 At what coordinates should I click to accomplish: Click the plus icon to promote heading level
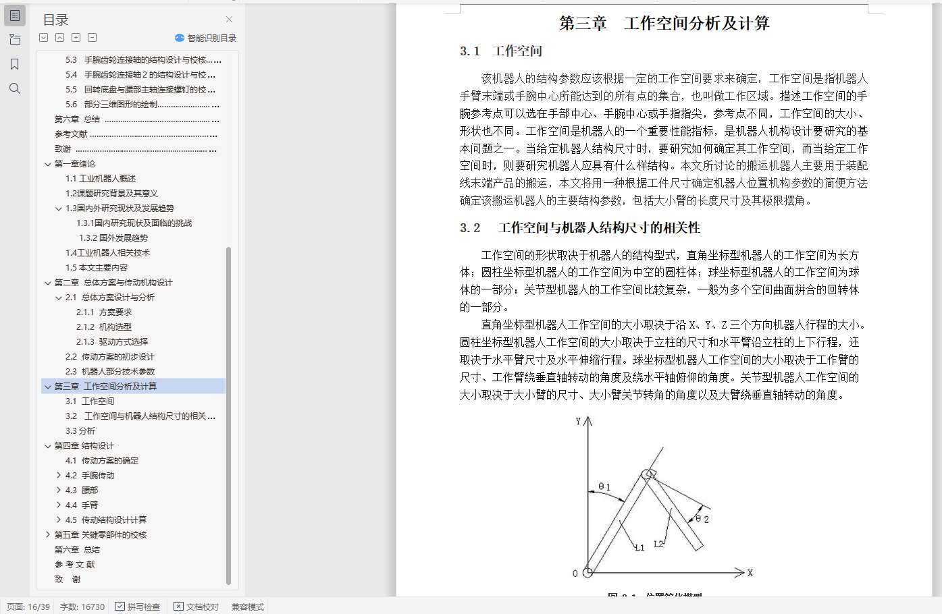pos(76,38)
